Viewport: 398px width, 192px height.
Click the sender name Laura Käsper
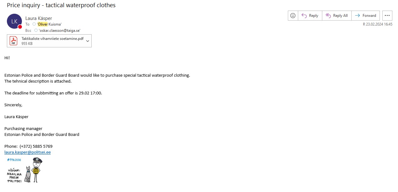point(39,18)
